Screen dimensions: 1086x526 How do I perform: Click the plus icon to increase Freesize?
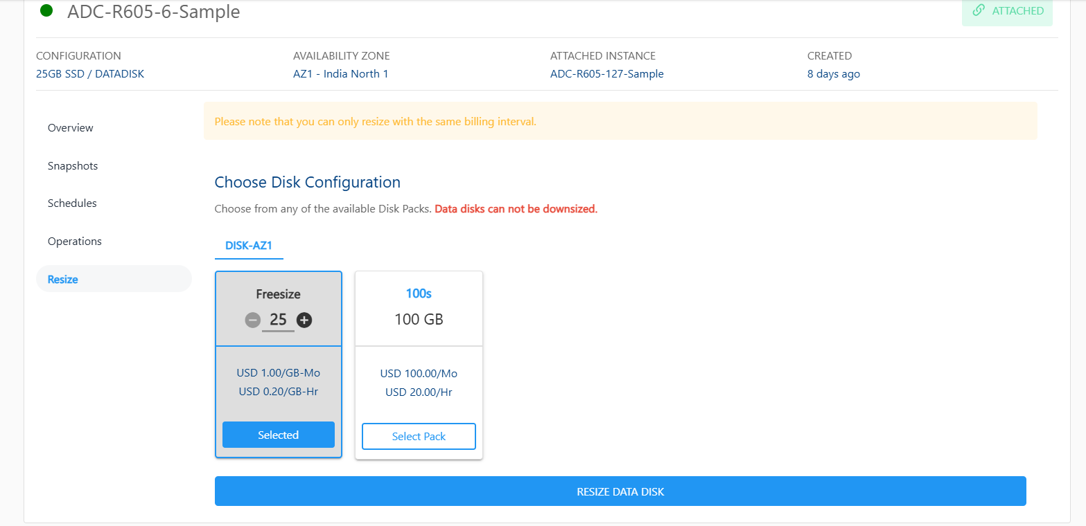pyautogui.click(x=304, y=320)
